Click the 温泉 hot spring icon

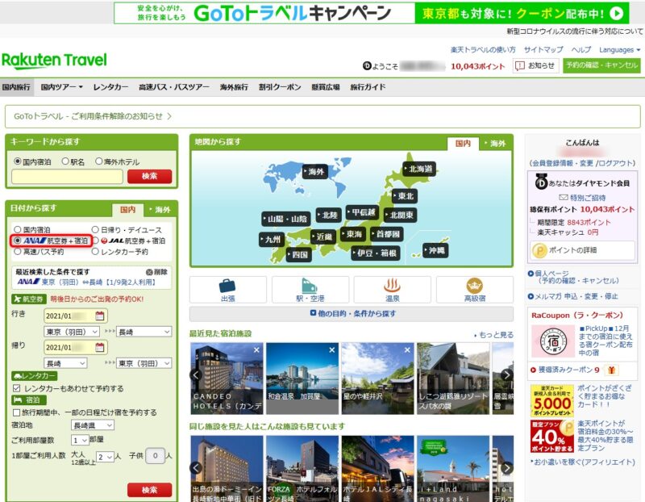[392, 286]
